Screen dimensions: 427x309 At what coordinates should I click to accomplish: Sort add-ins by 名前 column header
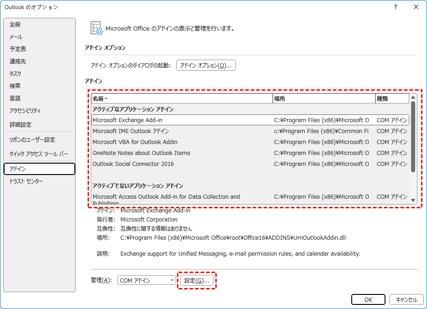click(182, 98)
